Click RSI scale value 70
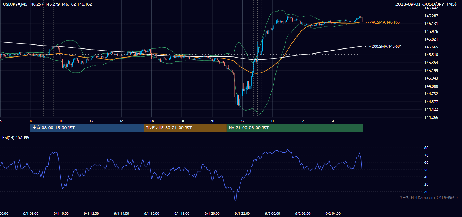Image resolution: width=462 pixels, height=217 pixels. pos(427,155)
